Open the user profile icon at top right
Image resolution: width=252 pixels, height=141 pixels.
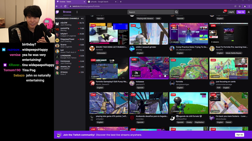[x=248, y=12]
